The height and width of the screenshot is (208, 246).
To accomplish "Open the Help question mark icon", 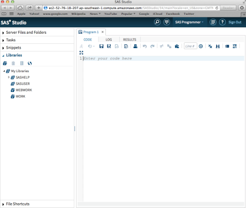I will coord(222,22).
